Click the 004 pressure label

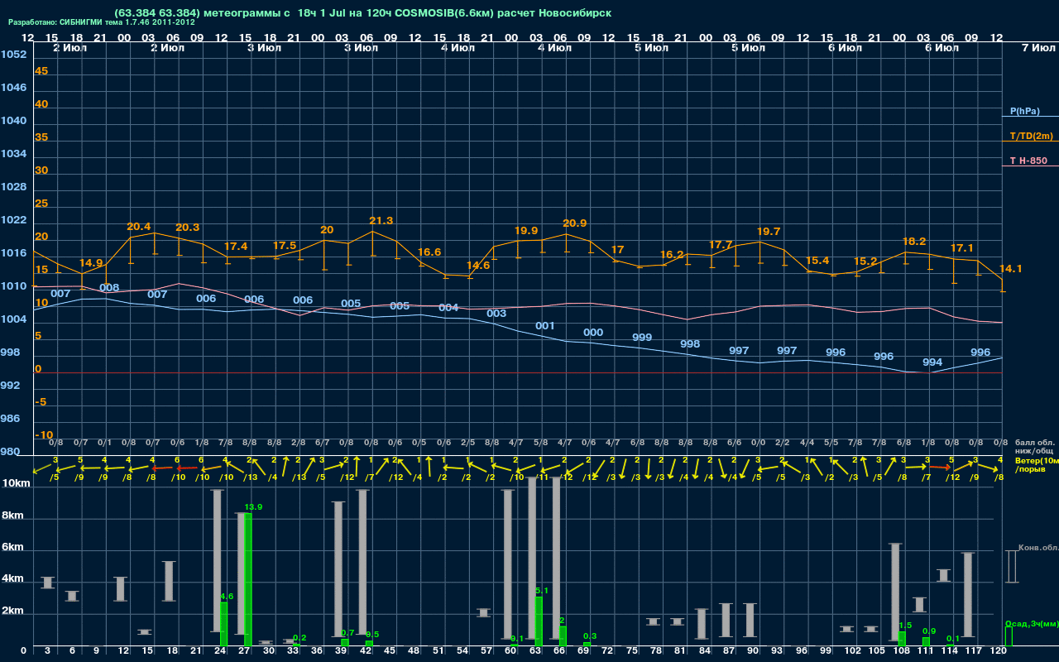[x=448, y=308]
